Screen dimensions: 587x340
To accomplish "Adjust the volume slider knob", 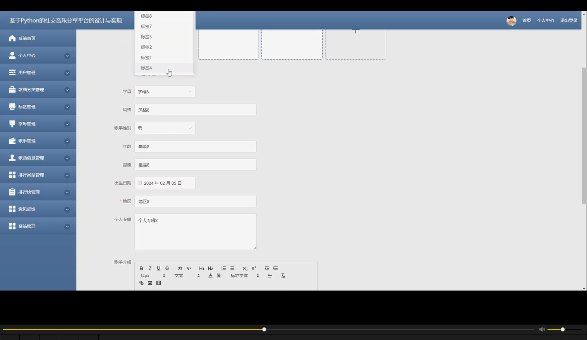I will (563, 329).
